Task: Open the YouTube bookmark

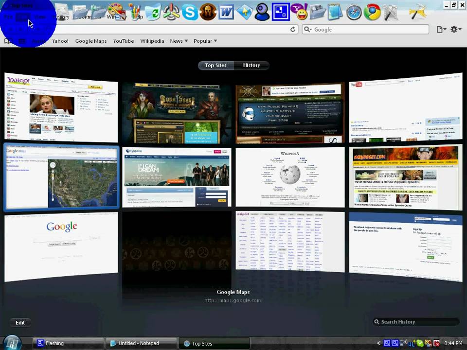Action: click(124, 41)
